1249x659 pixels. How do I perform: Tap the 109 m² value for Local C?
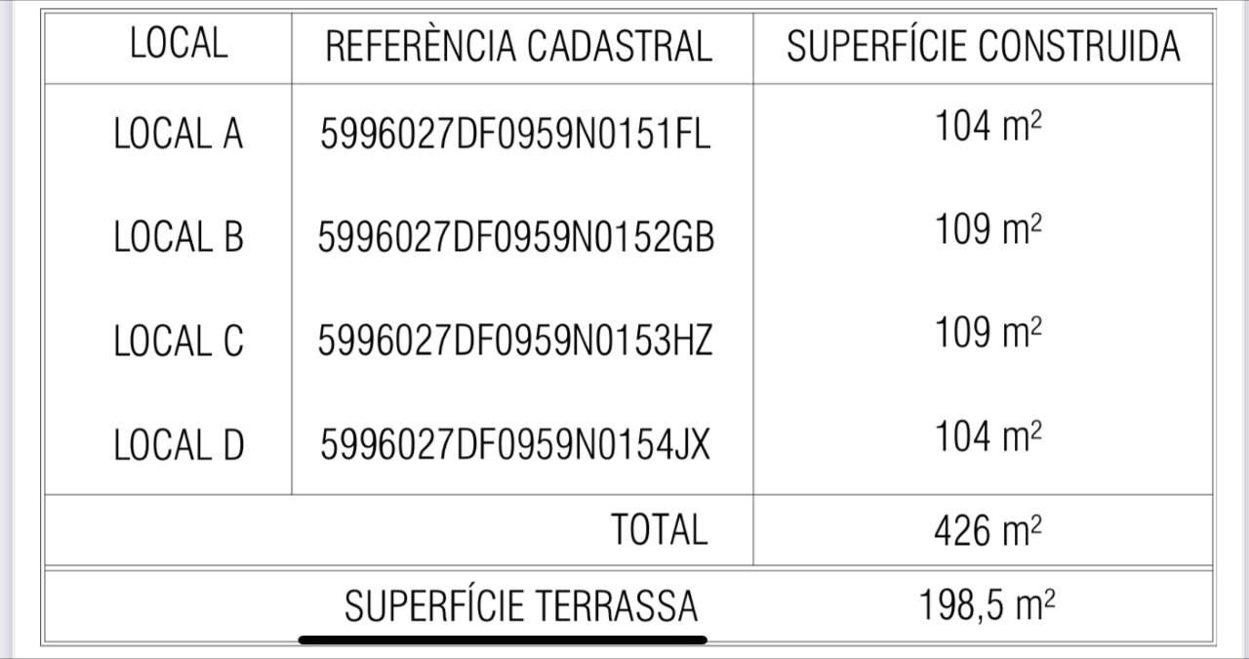pyautogui.click(x=987, y=333)
